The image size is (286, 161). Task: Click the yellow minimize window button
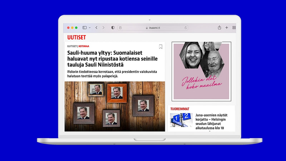72,28
